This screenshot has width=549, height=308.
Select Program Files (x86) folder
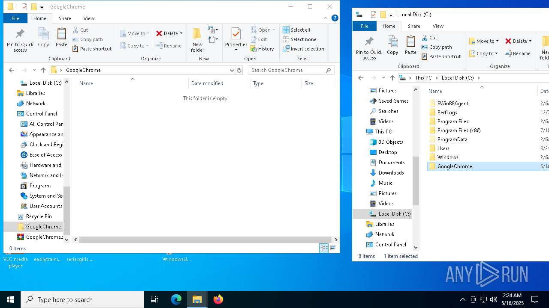(x=459, y=130)
